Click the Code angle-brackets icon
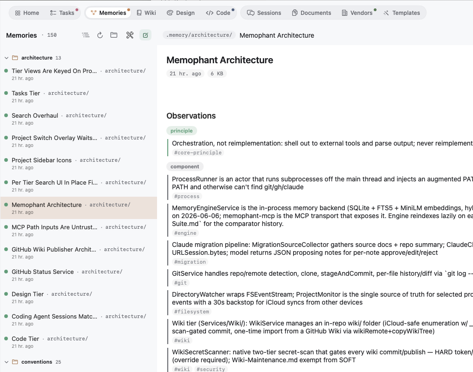473x372 pixels. click(210, 13)
